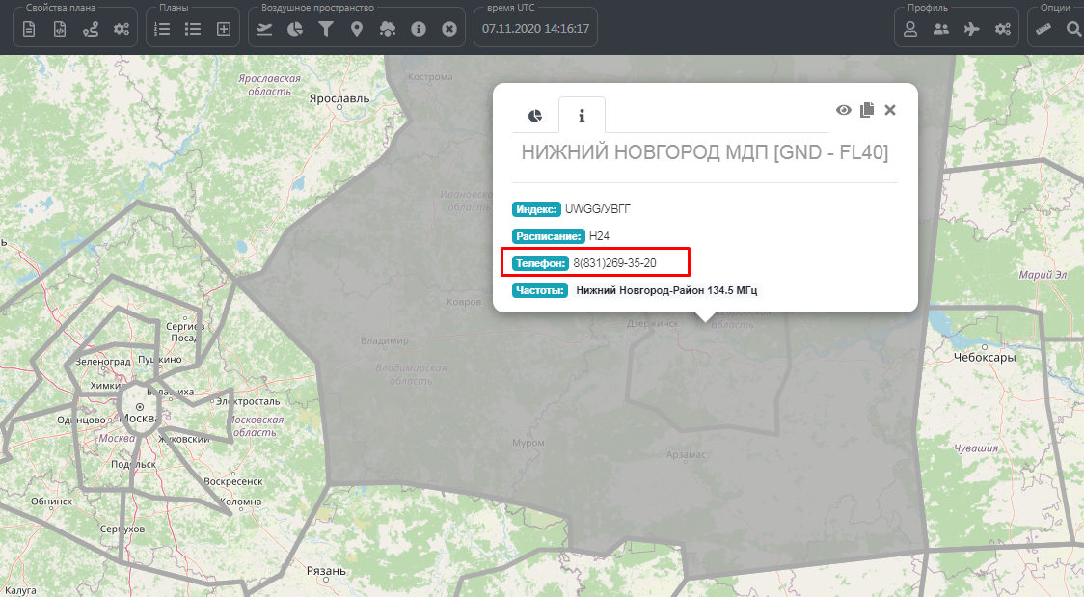
Task: Click the Нижний Новгород-Район 134.5 МГц frequency
Action: tap(666, 289)
